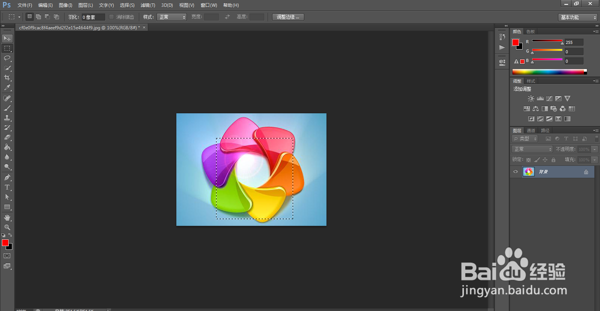The height and width of the screenshot is (311, 600).
Task: Select the Eraser tool
Action: pyautogui.click(x=7, y=137)
